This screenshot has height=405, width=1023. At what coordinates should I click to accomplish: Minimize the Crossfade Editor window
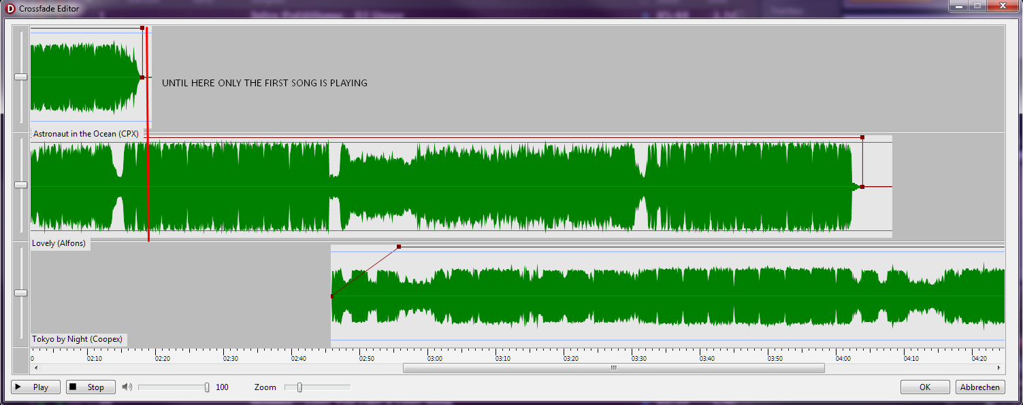[960, 5]
